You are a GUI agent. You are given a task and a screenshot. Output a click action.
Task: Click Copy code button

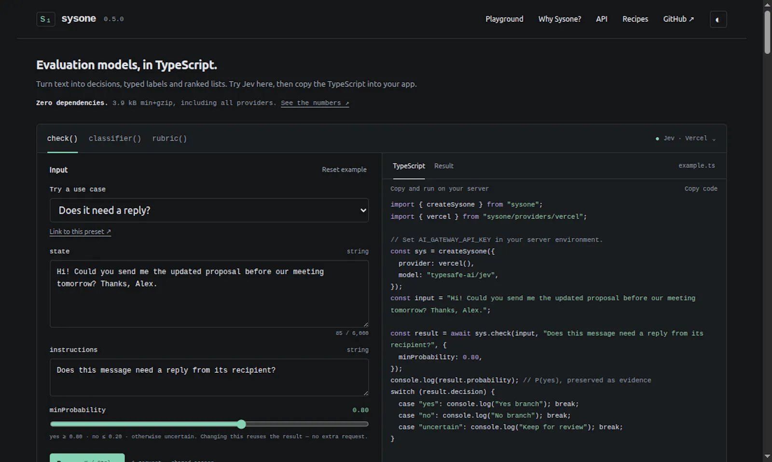[701, 189]
